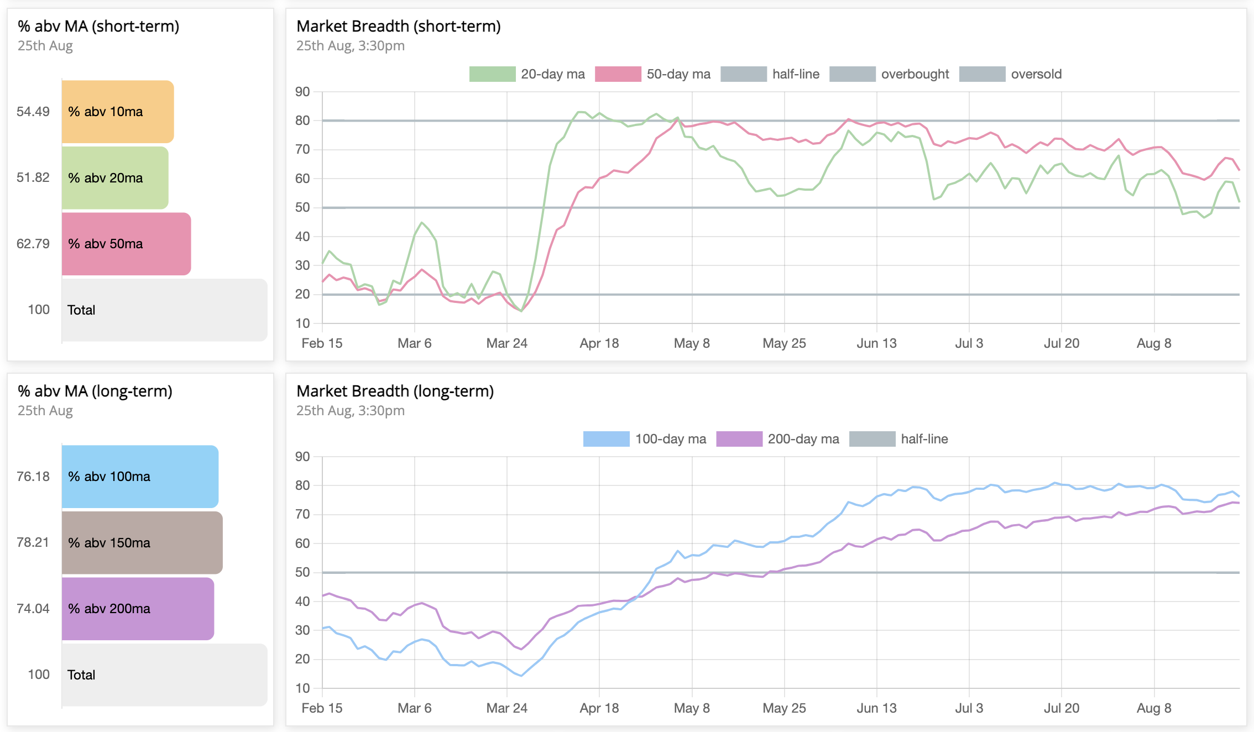Select the % abv 20ma bar
Image resolution: width=1254 pixels, height=732 pixels.
pyautogui.click(x=115, y=178)
